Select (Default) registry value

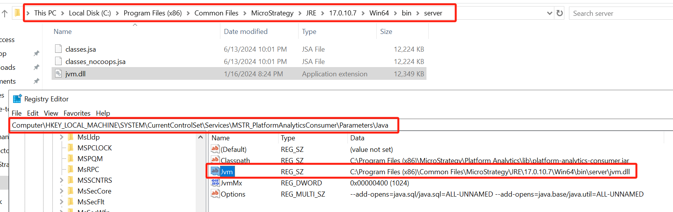click(x=233, y=150)
